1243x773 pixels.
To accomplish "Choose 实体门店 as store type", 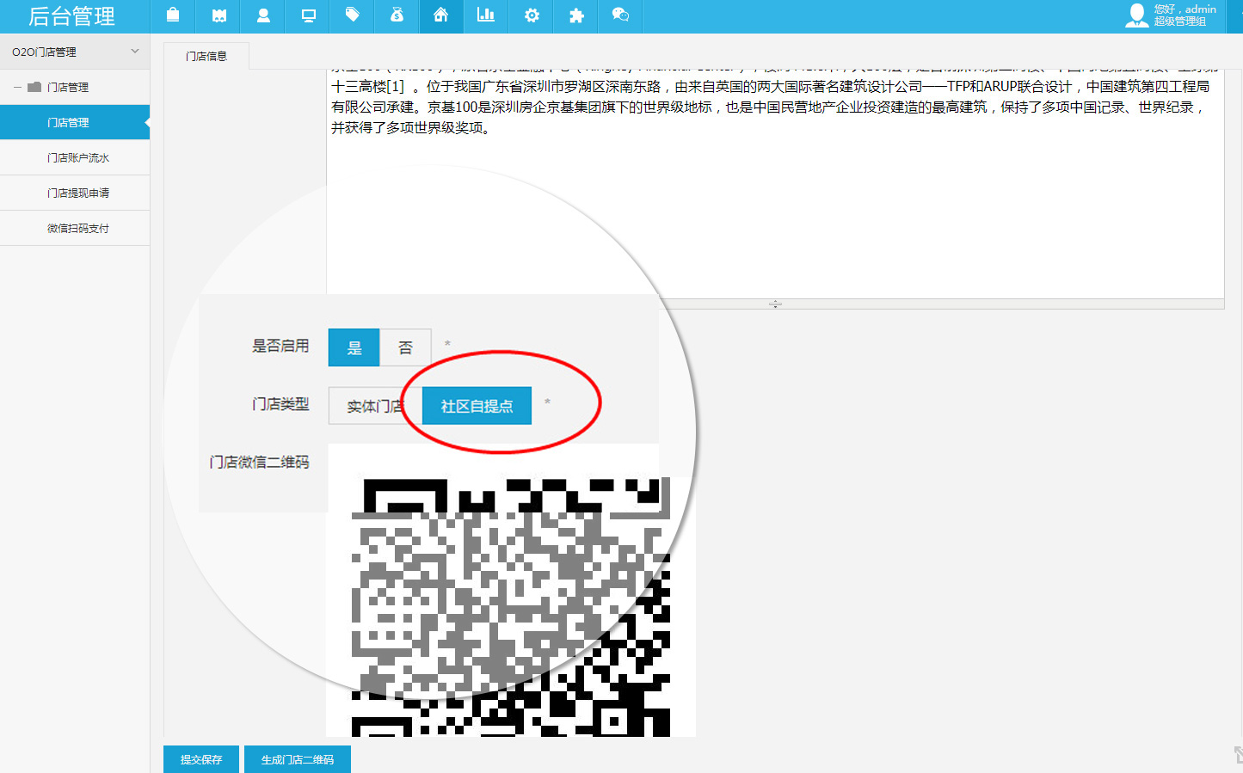I will click(375, 406).
